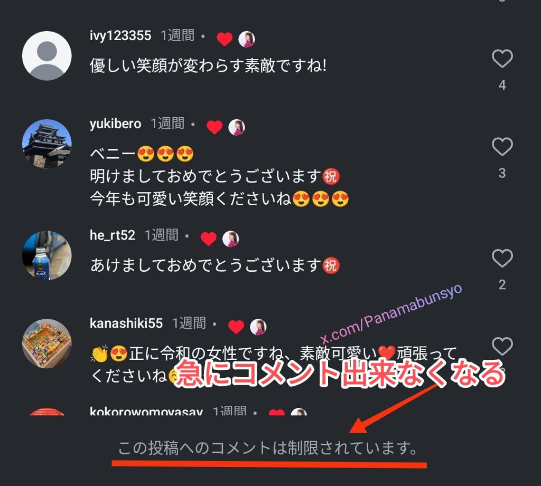Toggle the heart on kanashiki55's comment

502,346
